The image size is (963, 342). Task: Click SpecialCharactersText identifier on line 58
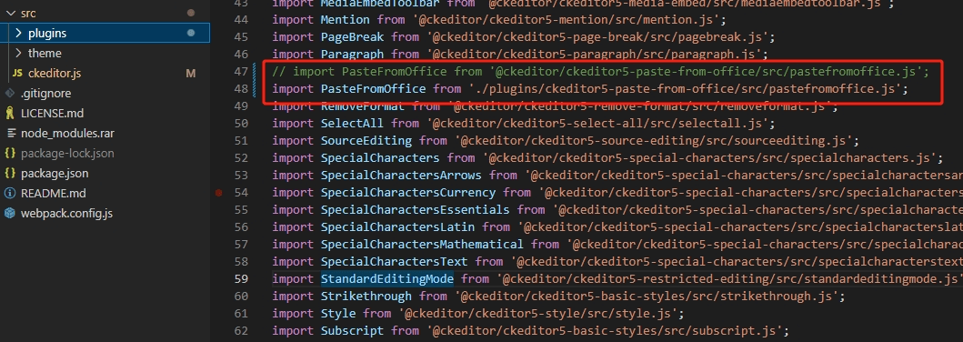pyautogui.click(x=395, y=262)
